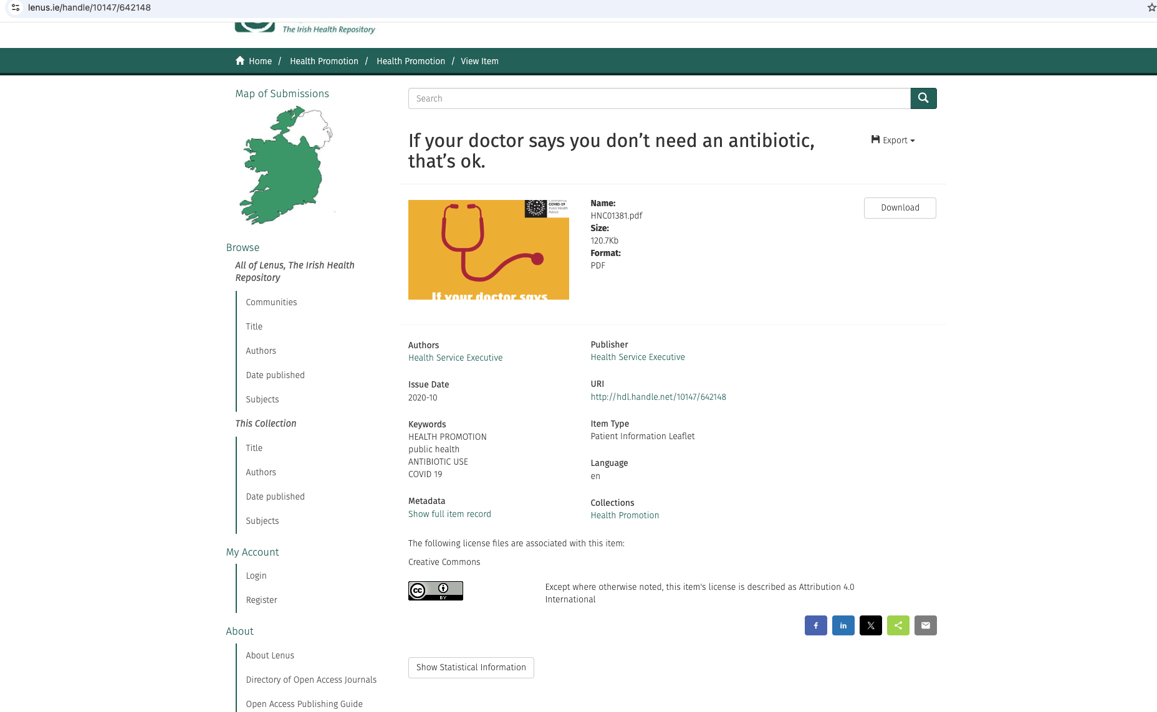Expand Show Statistical Information

471,667
